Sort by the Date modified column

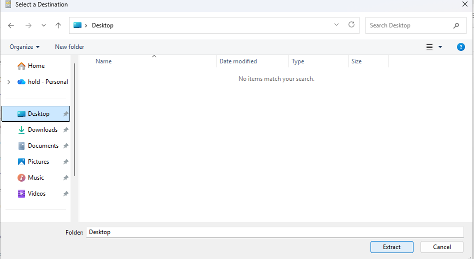(x=238, y=61)
